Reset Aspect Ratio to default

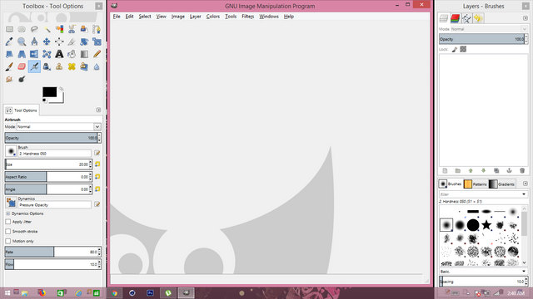pos(97,177)
